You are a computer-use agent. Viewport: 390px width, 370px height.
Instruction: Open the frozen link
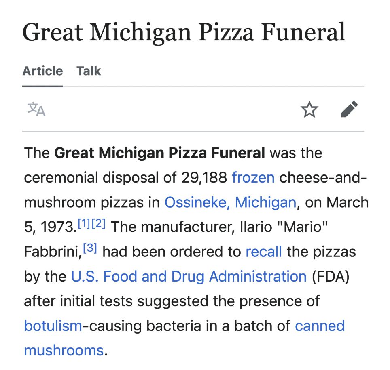(253, 178)
